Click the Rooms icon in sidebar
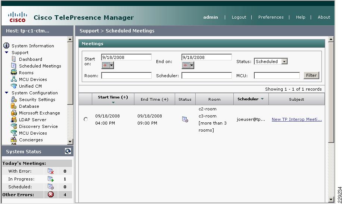The image size is (342, 204). [14, 72]
